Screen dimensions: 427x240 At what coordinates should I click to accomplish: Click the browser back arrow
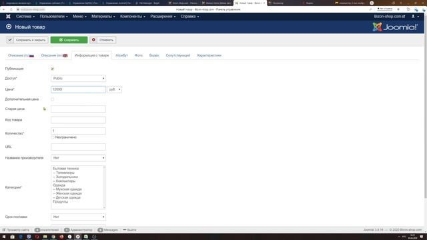[3, 9]
